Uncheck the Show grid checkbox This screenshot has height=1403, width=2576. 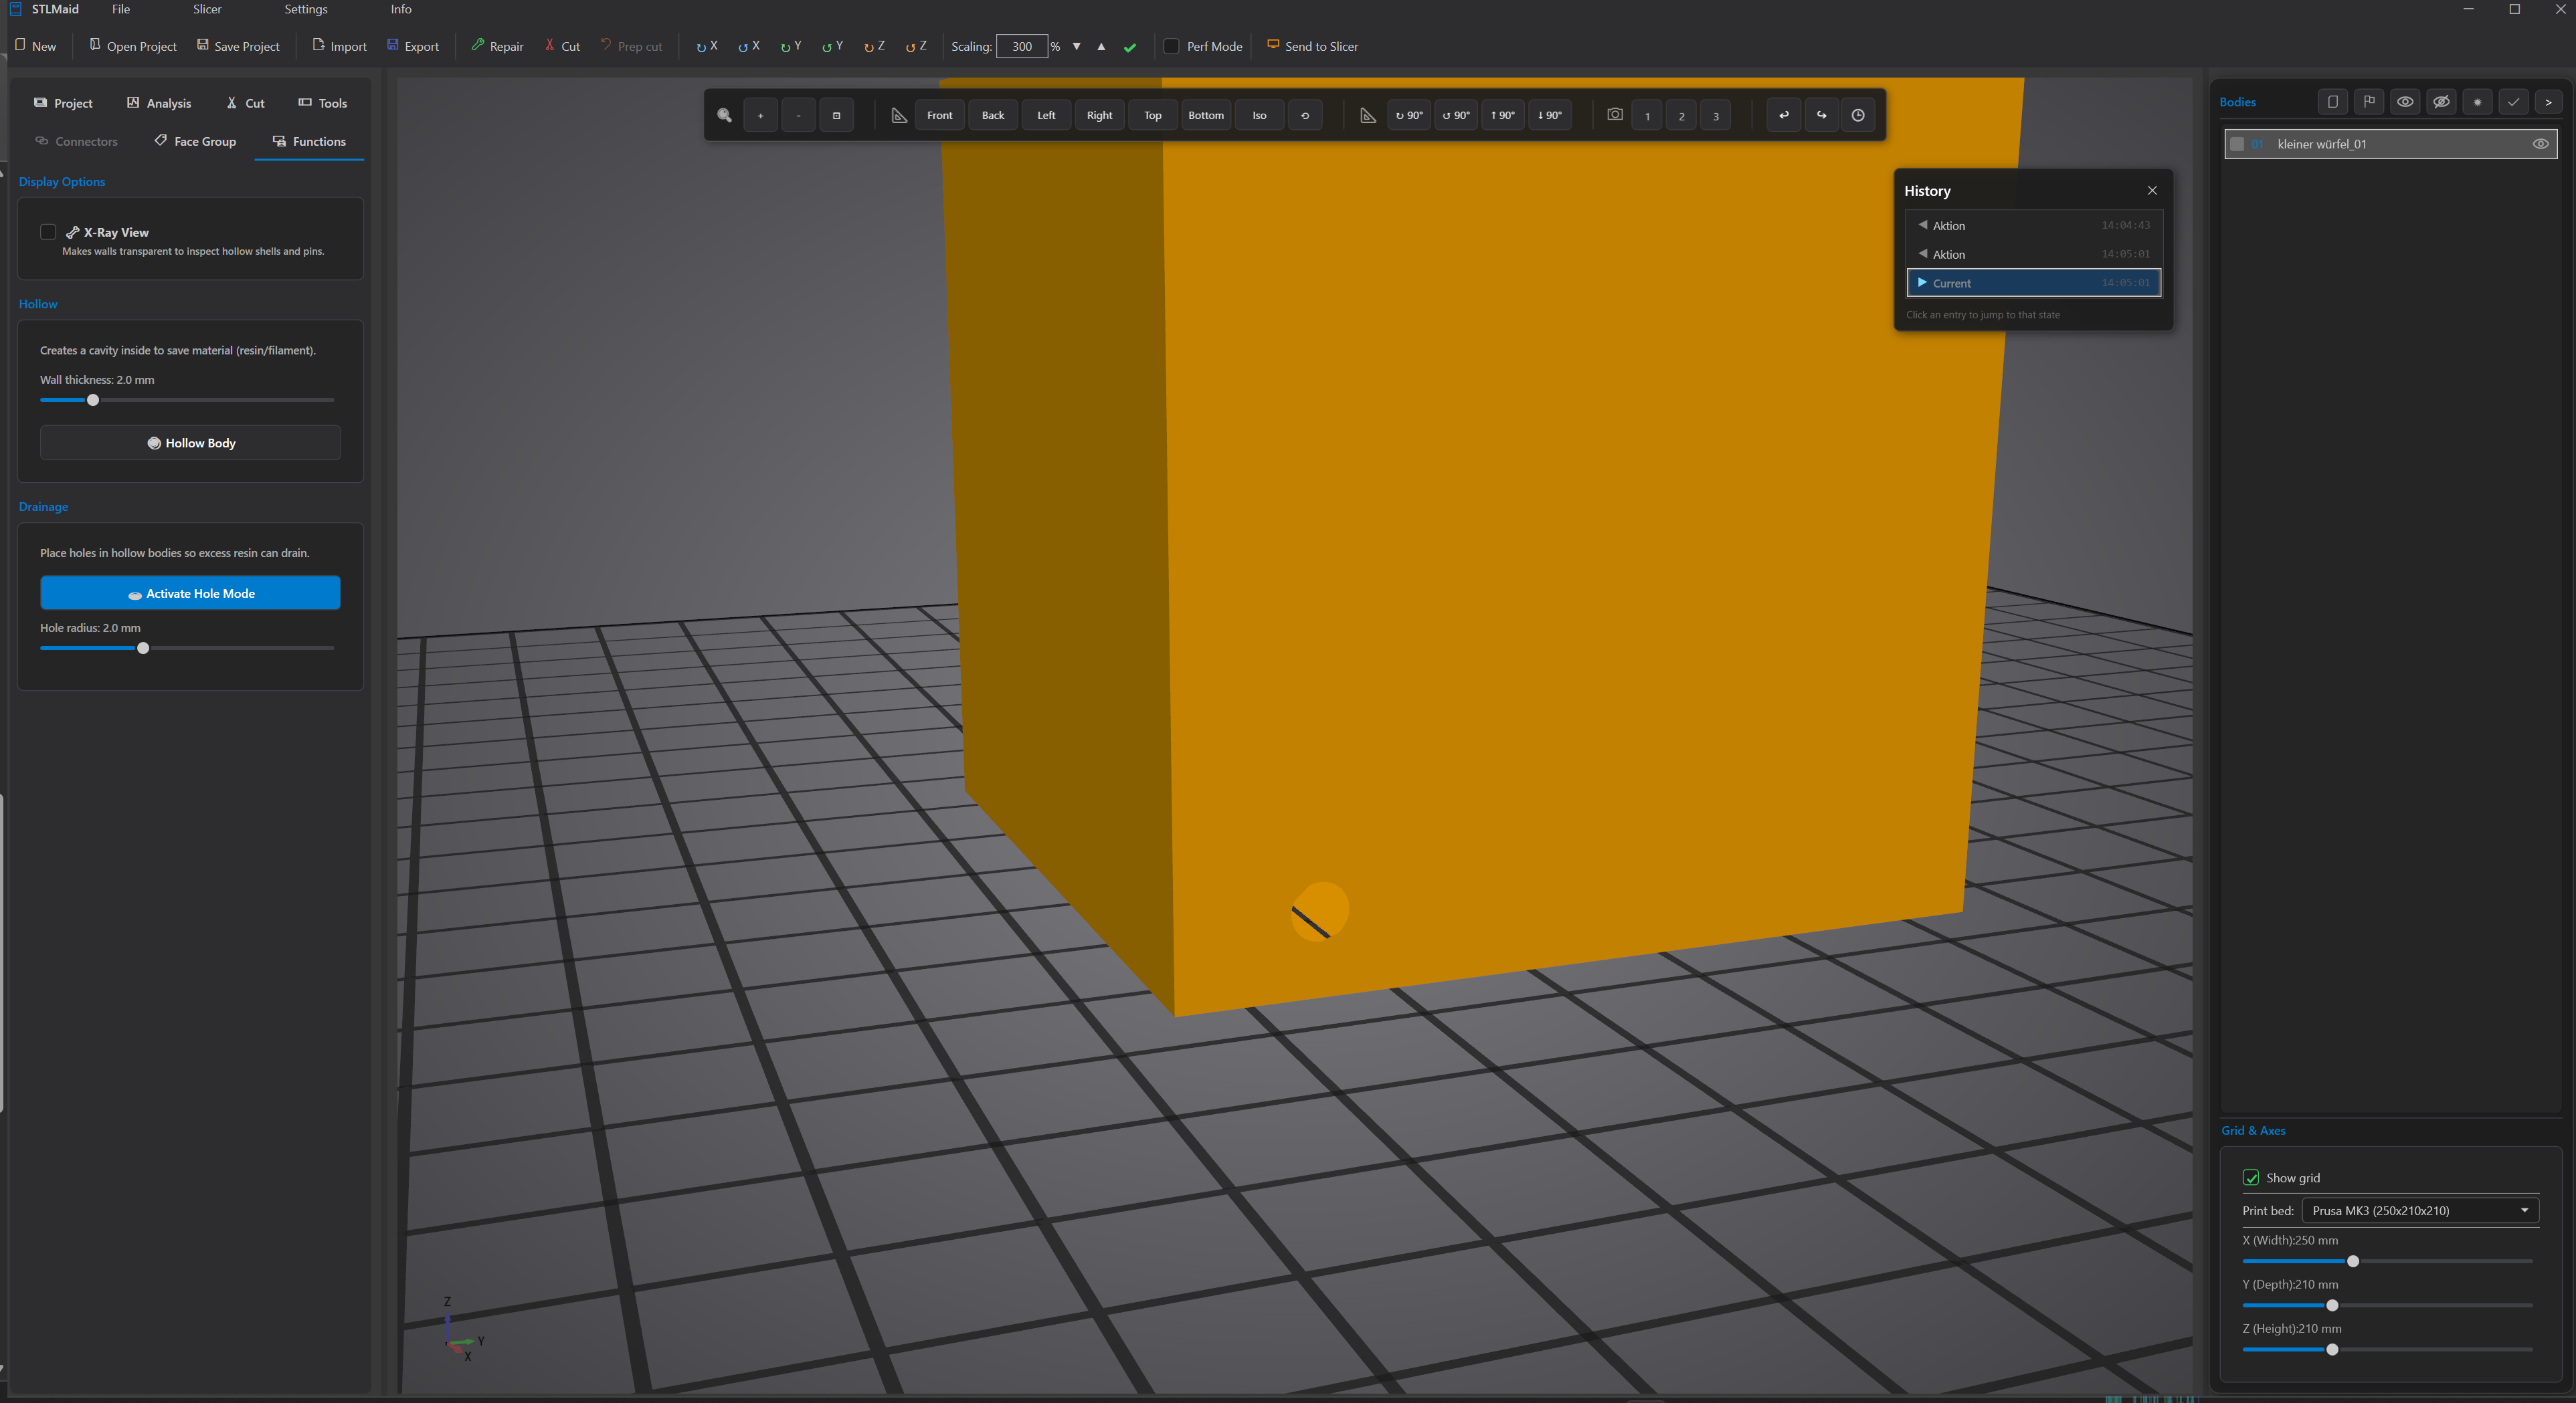pyautogui.click(x=2251, y=1177)
